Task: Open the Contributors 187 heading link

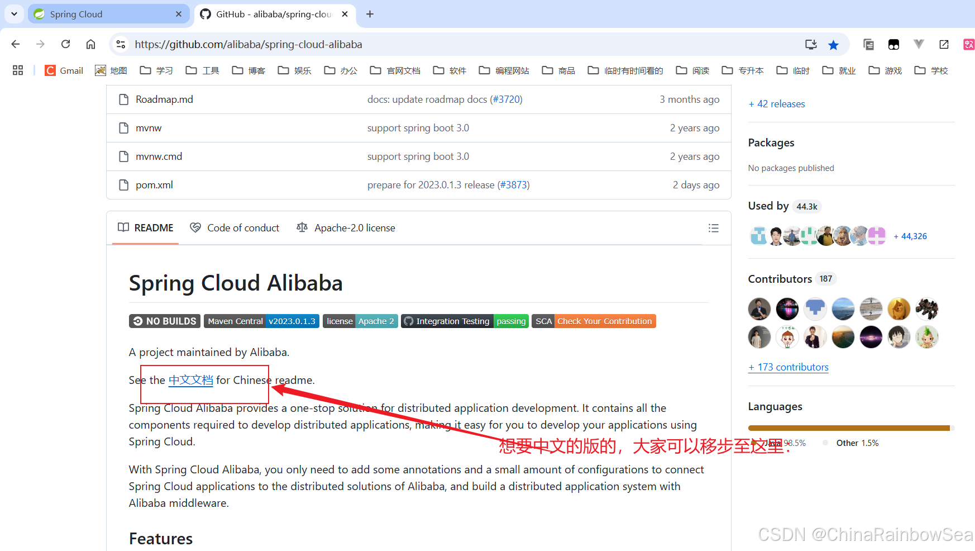Action: 792,279
